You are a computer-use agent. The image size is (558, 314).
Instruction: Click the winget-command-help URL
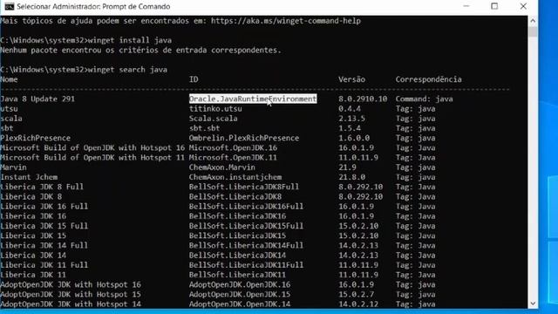pyautogui.click(x=286, y=21)
